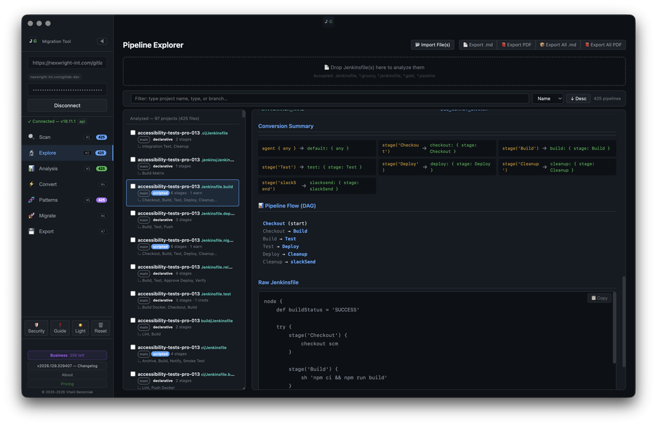Switch to Light theme
Image resolution: width=657 pixels, height=426 pixels.
(x=80, y=327)
